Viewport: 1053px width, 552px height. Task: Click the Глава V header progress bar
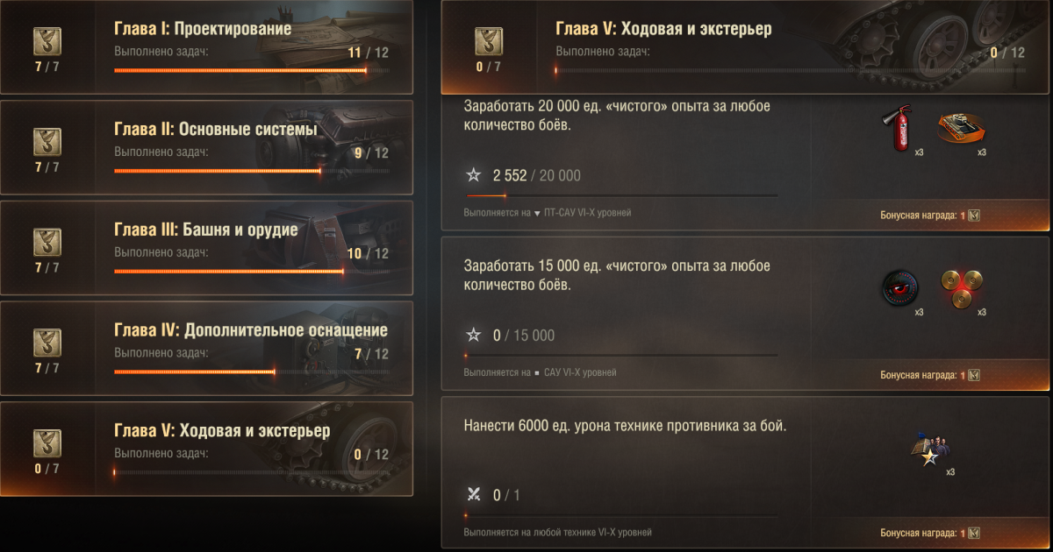tap(791, 70)
